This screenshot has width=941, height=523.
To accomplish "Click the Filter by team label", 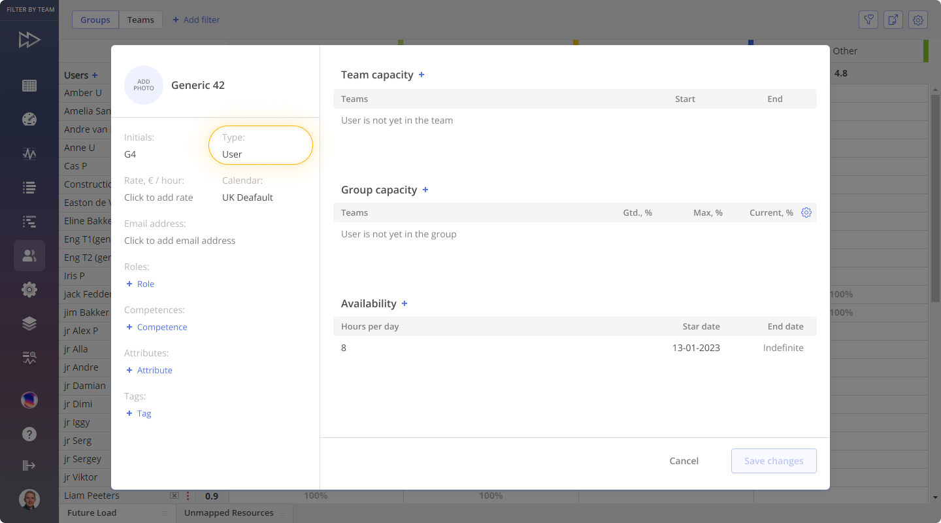I will click(x=29, y=10).
